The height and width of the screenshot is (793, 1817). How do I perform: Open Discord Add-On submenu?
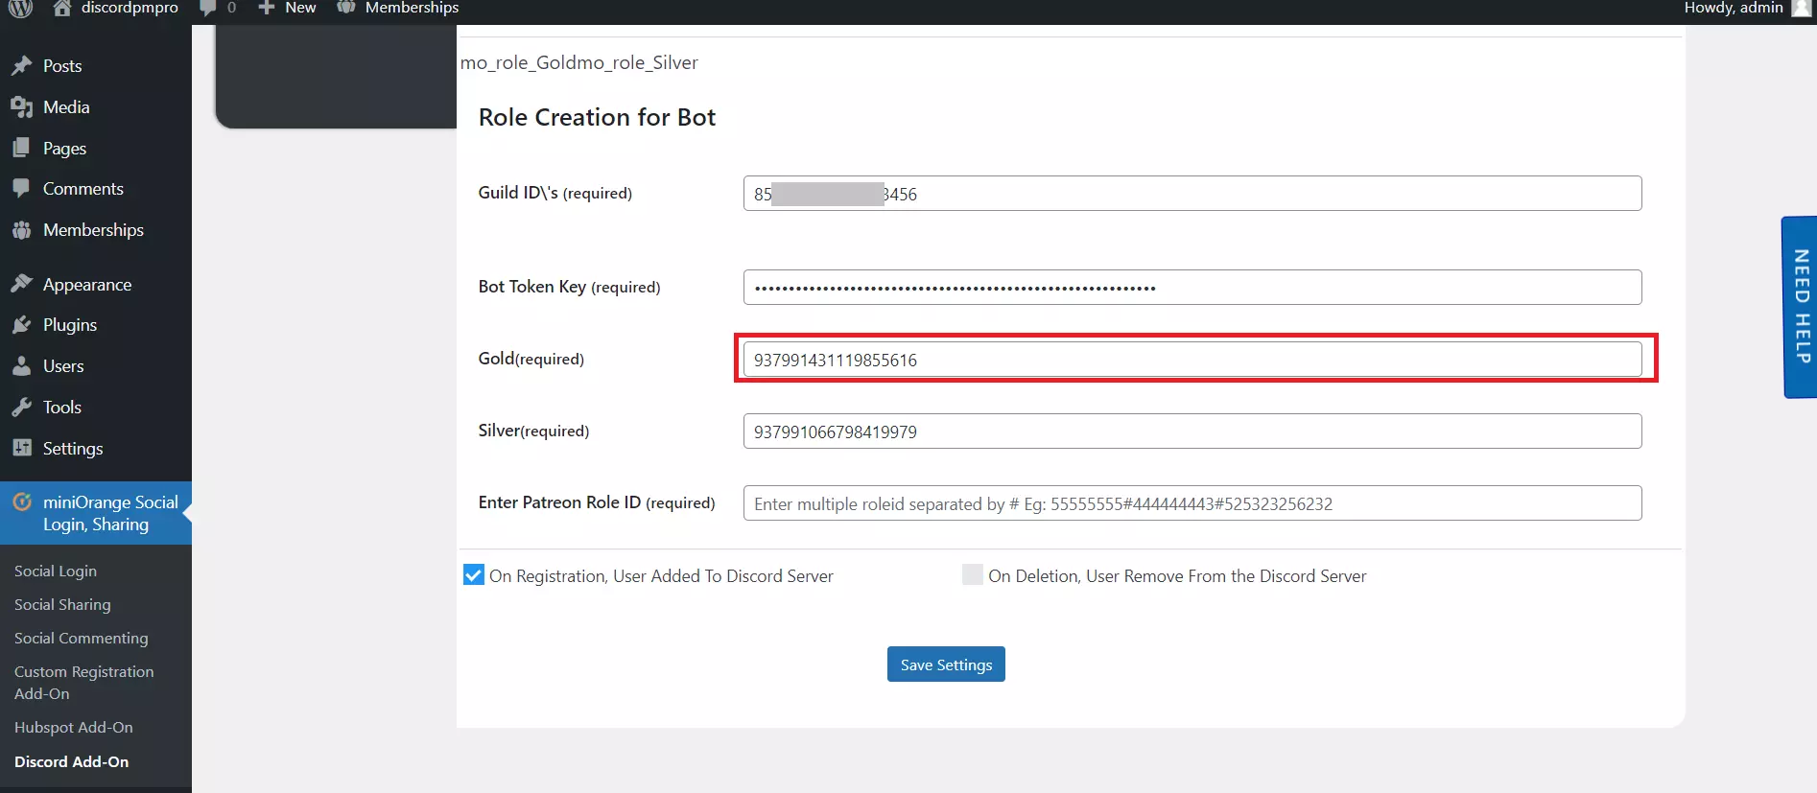(72, 761)
